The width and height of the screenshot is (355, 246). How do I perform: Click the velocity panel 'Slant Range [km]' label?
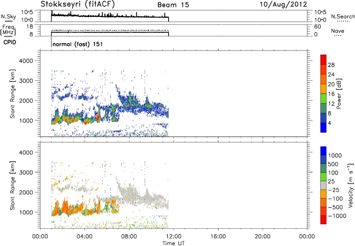[12, 186]
